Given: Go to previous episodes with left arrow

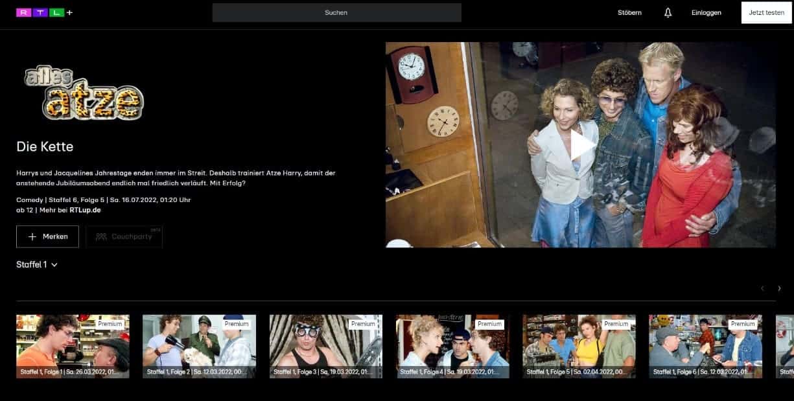Looking at the screenshot, I should (762, 288).
